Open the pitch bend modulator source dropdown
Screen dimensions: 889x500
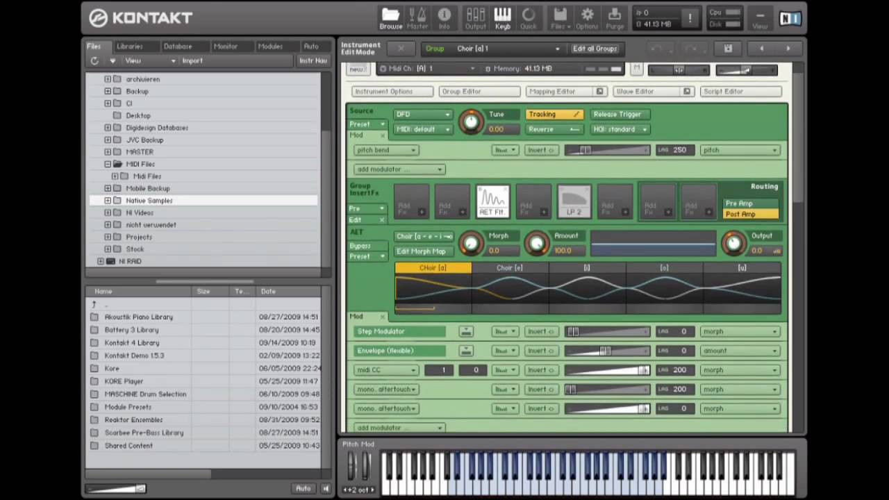pyautogui.click(x=386, y=151)
